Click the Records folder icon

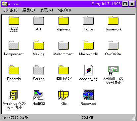(14, 70)
